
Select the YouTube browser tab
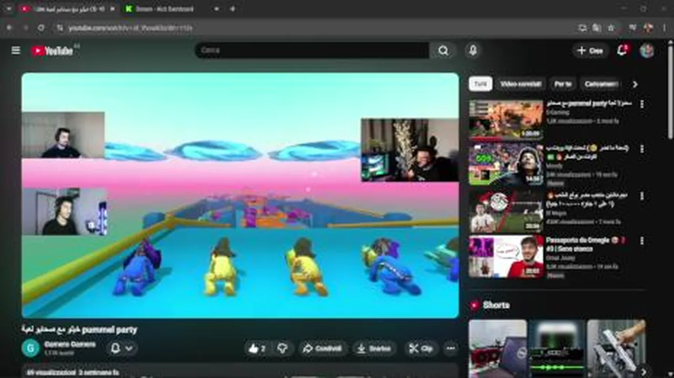pyautogui.click(x=68, y=9)
